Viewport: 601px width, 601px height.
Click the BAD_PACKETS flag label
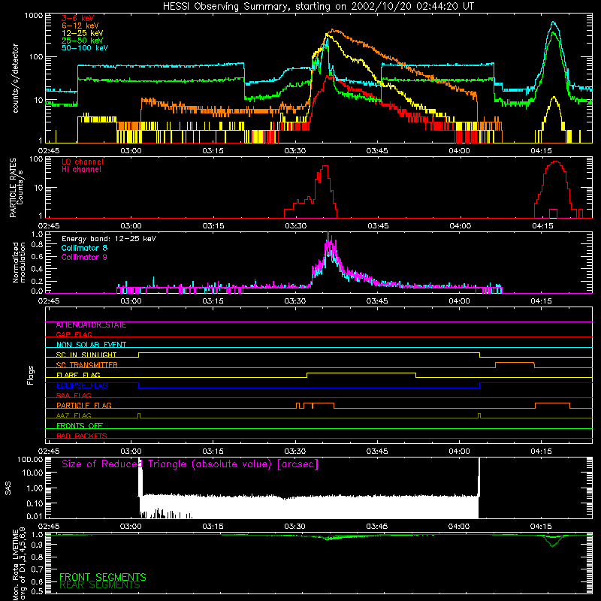82,436
